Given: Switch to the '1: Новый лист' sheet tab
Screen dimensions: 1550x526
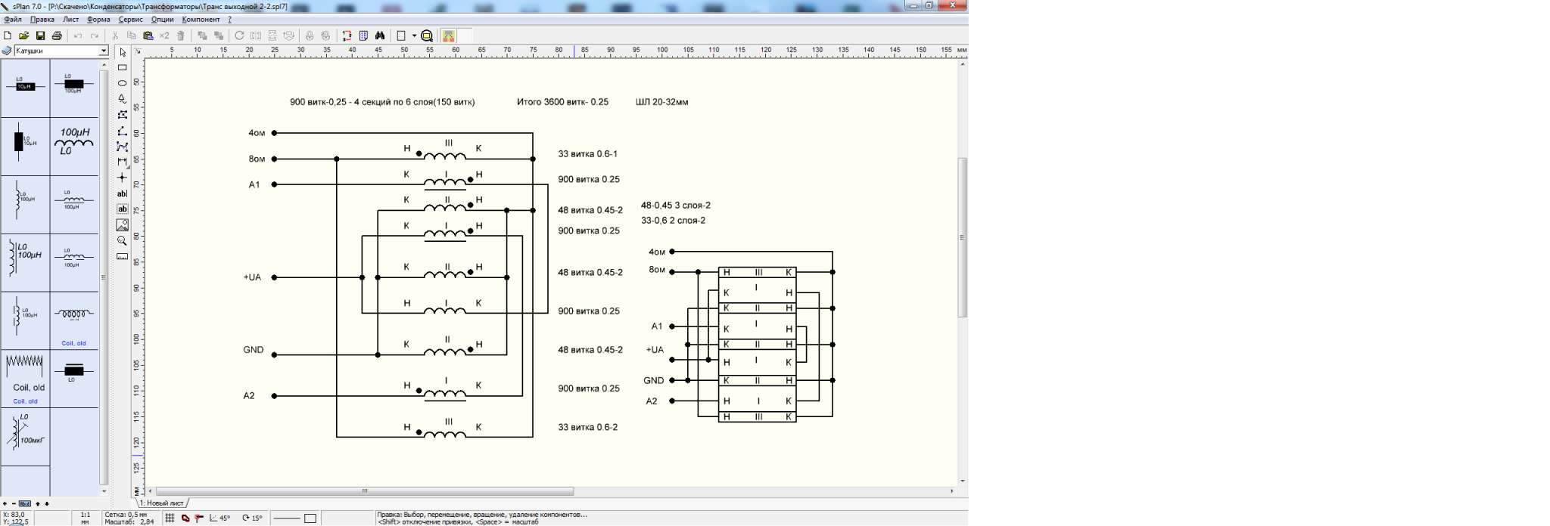Looking at the screenshot, I should pyautogui.click(x=162, y=503).
